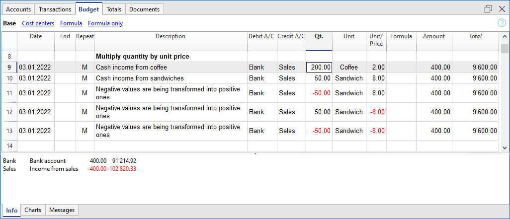
Task: Select the Budget tab
Action: pos(89,9)
